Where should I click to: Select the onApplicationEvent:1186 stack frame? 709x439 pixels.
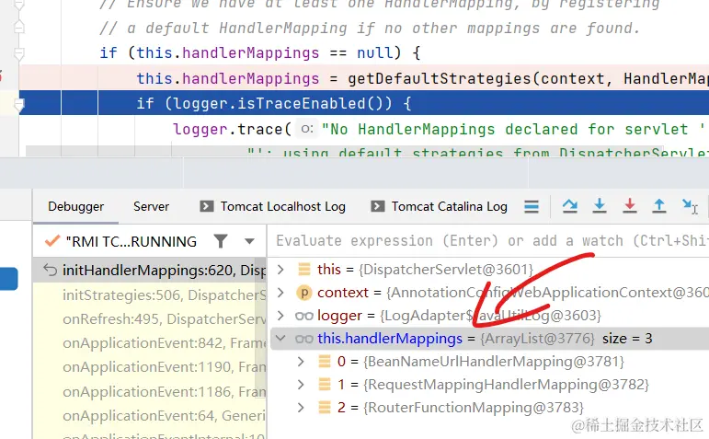(151, 391)
